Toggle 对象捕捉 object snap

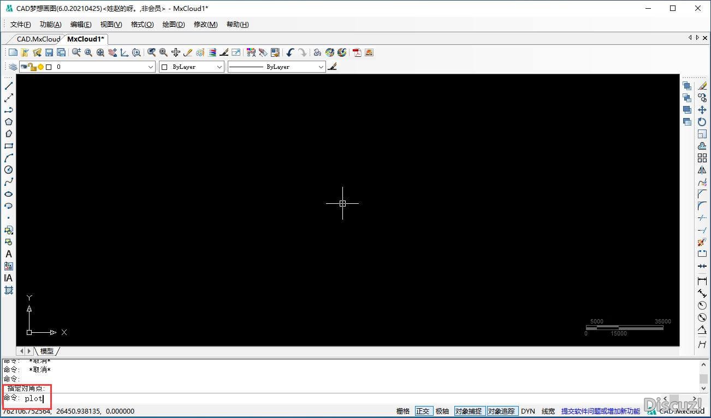469,411
